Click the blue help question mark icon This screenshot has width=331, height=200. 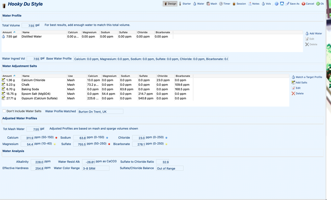[276, 4]
